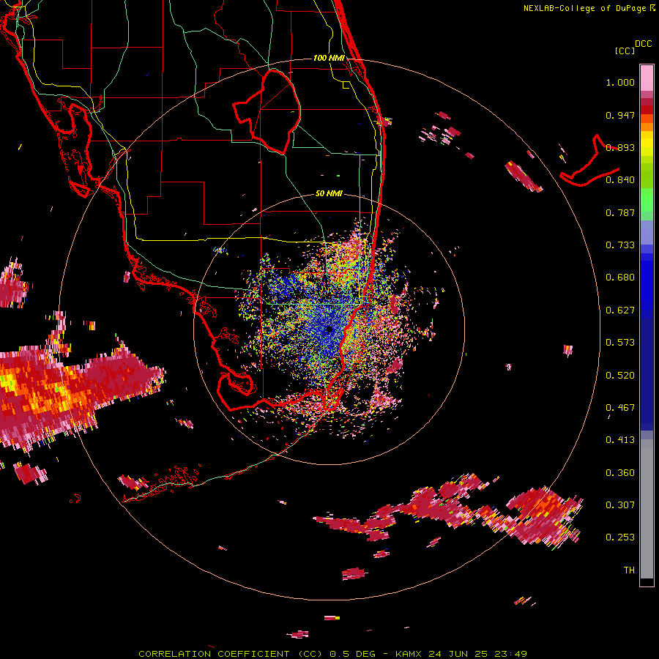Click the 0.253 scale value
The image size is (659, 659).
620,537
